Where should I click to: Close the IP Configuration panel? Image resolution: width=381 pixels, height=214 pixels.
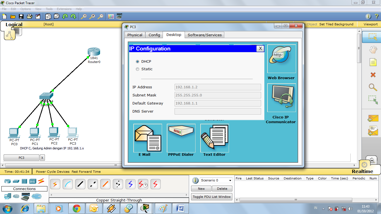[x=260, y=48]
